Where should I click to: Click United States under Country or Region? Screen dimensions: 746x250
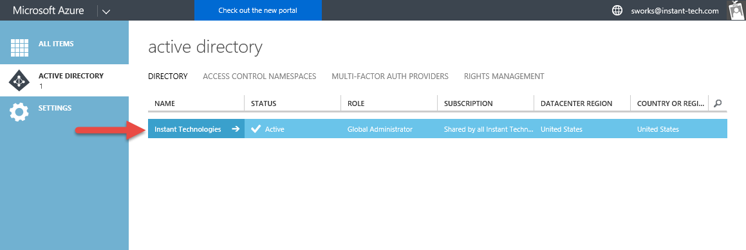[658, 129]
